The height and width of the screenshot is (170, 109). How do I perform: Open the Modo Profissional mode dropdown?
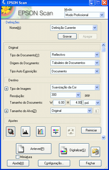click(84, 15)
